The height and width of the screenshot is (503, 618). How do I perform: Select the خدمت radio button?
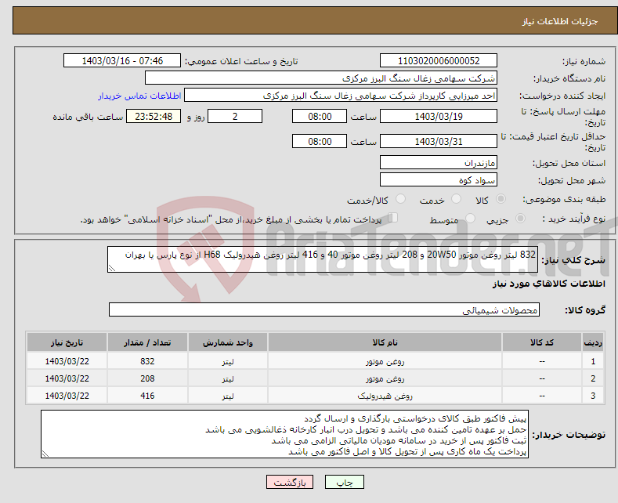(x=456, y=199)
